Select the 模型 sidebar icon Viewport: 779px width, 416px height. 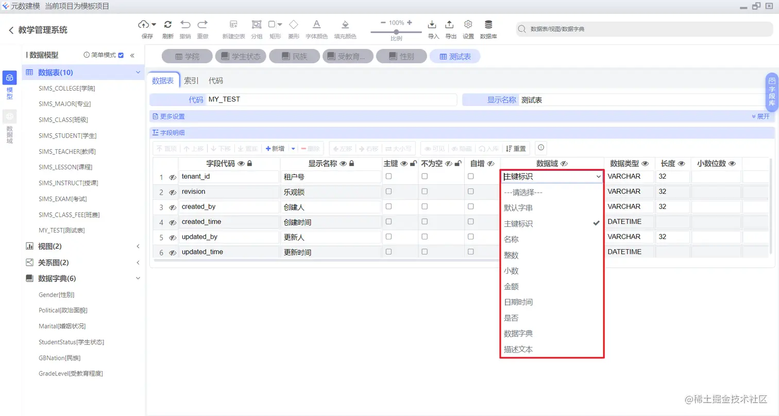9,78
